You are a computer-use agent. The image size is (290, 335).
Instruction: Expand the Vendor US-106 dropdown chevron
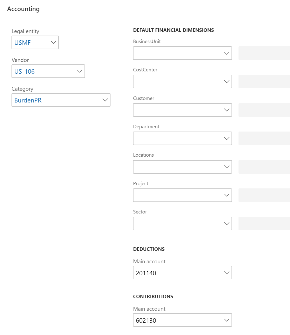coord(79,71)
